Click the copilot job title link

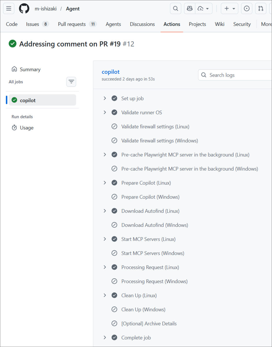pyautogui.click(x=111, y=72)
